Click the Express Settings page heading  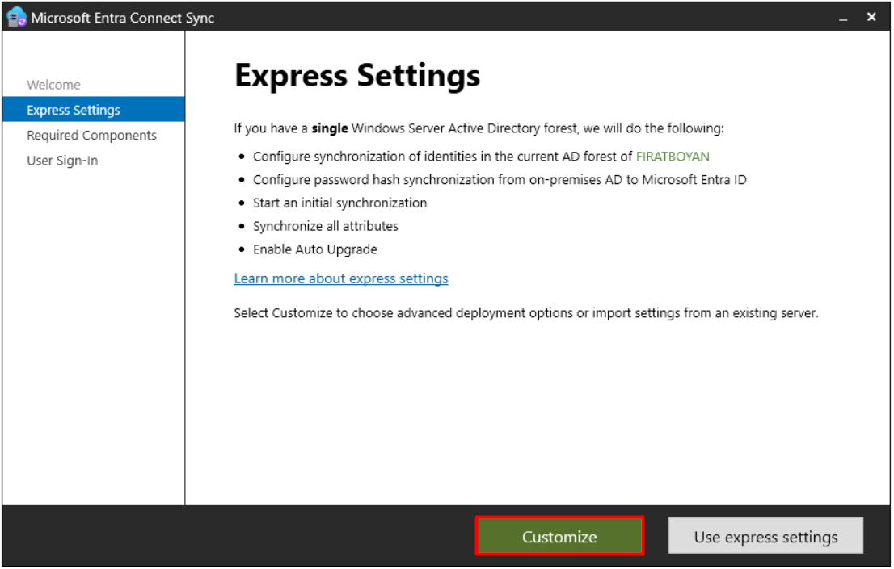click(x=357, y=76)
